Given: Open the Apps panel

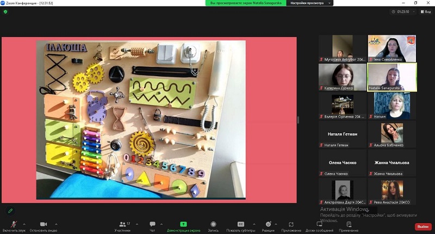Looking at the screenshot, I should point(291,225).
